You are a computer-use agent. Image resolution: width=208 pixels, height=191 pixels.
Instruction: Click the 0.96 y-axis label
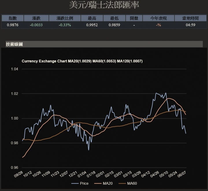click(14, 168)
